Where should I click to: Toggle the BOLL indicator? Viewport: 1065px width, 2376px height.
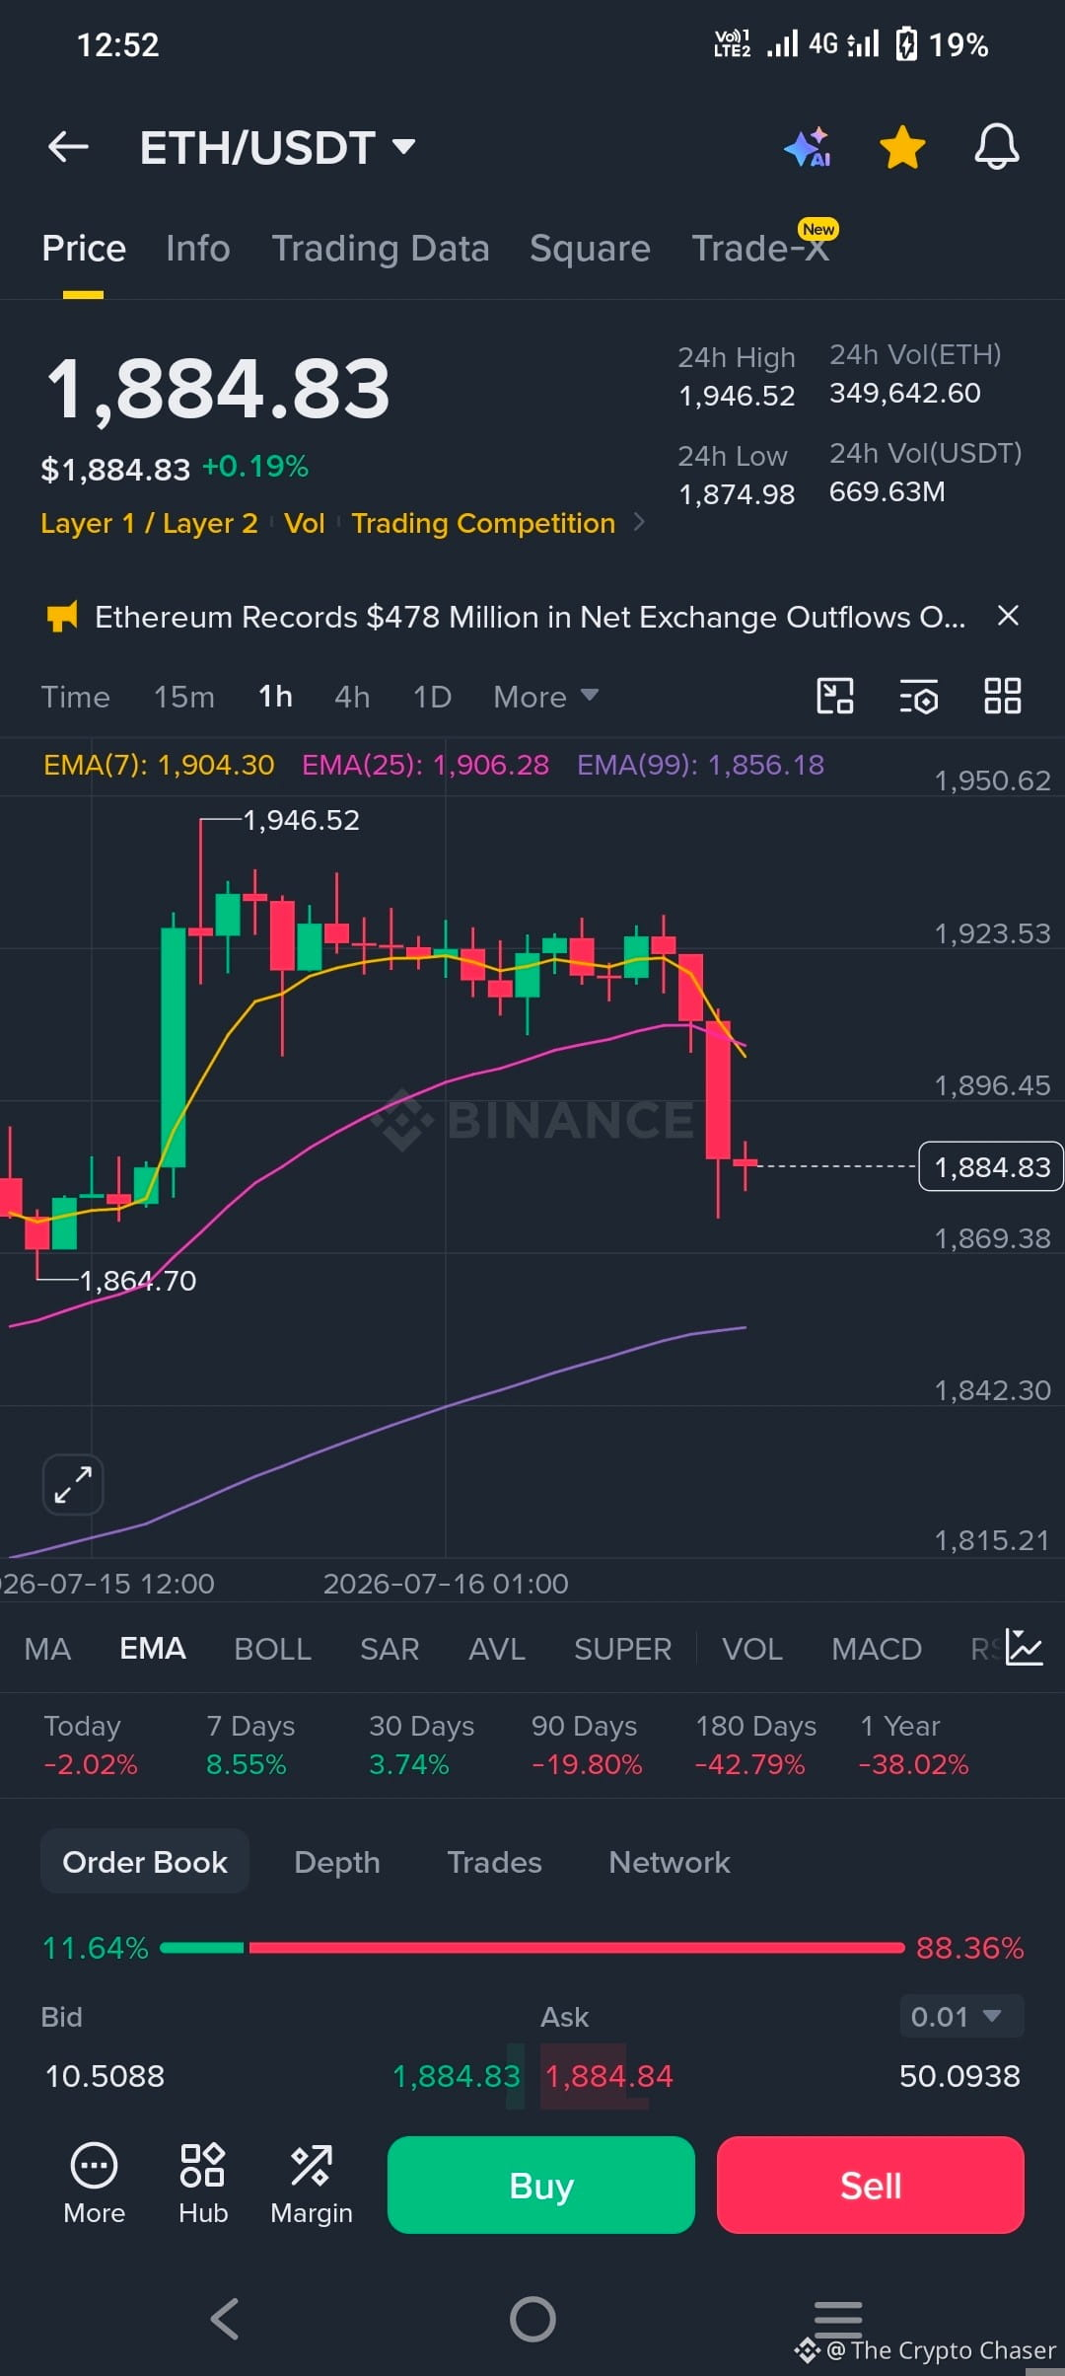[272, 1649]
